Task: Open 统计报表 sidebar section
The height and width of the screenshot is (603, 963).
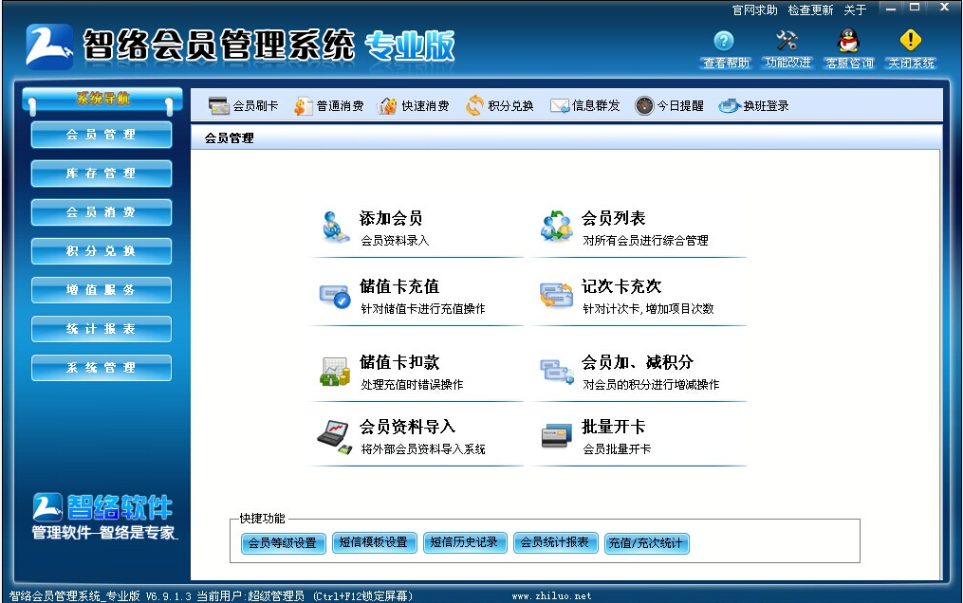Action: coord(102,329)
